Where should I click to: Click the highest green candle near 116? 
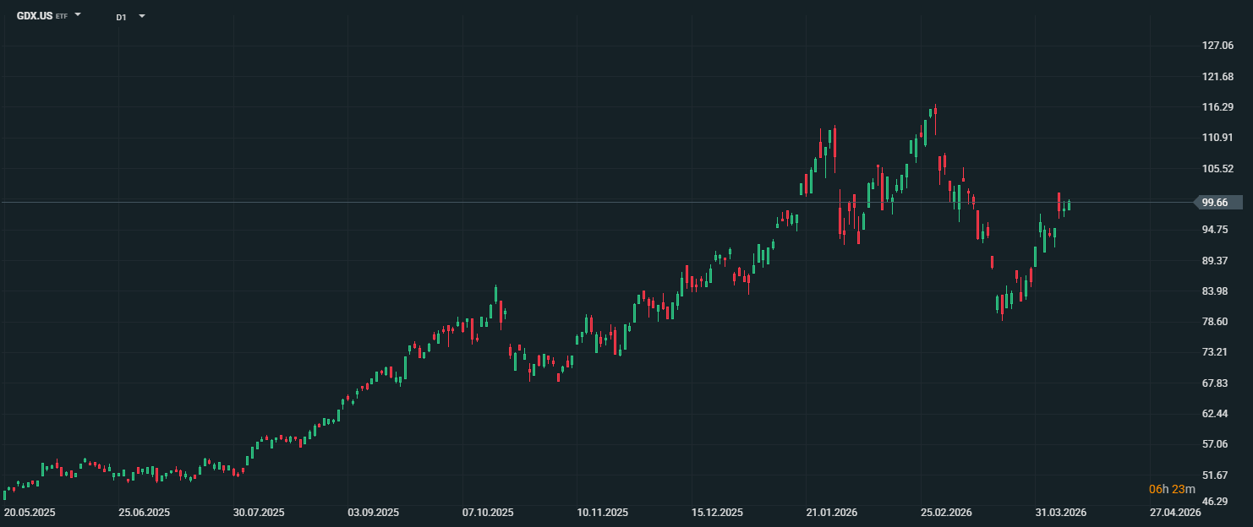pyautogui.click(x=932, y=111)
